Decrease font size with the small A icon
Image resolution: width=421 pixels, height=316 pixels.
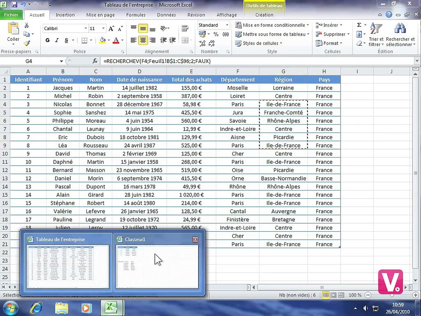pos(121,29)
